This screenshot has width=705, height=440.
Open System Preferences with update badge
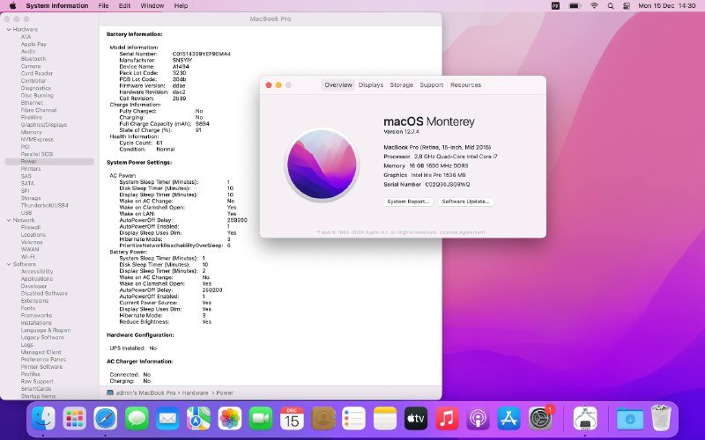tap(540, 419)
